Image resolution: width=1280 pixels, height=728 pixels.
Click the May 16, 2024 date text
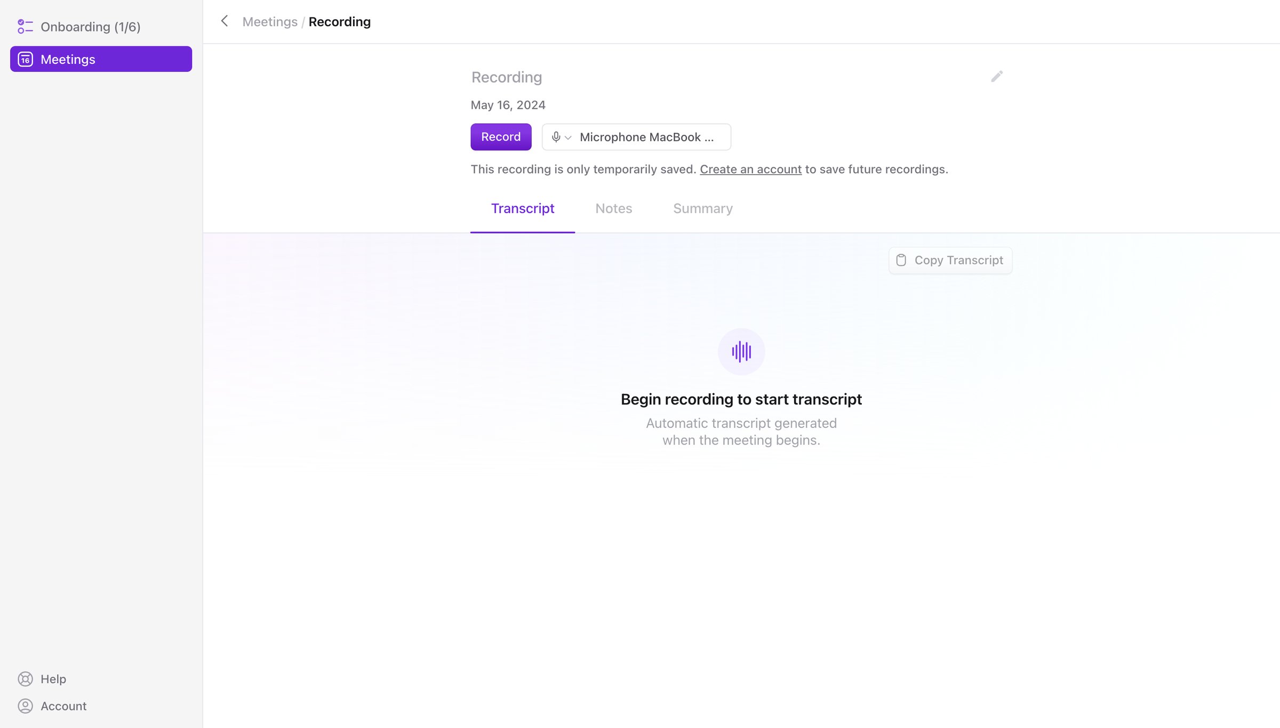(x=508, y=105)
